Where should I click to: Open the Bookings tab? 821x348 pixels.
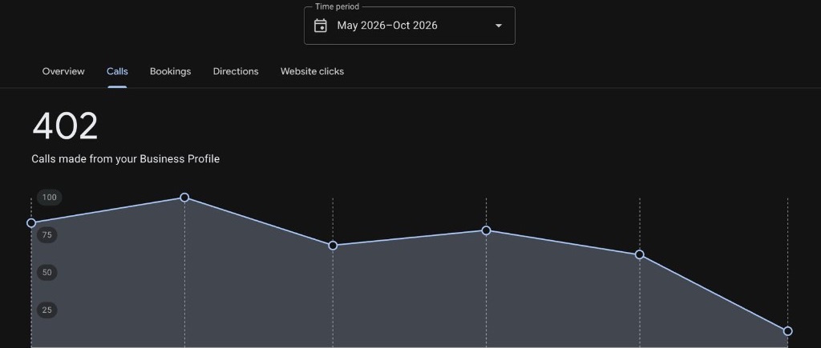[x=170, y=71]
